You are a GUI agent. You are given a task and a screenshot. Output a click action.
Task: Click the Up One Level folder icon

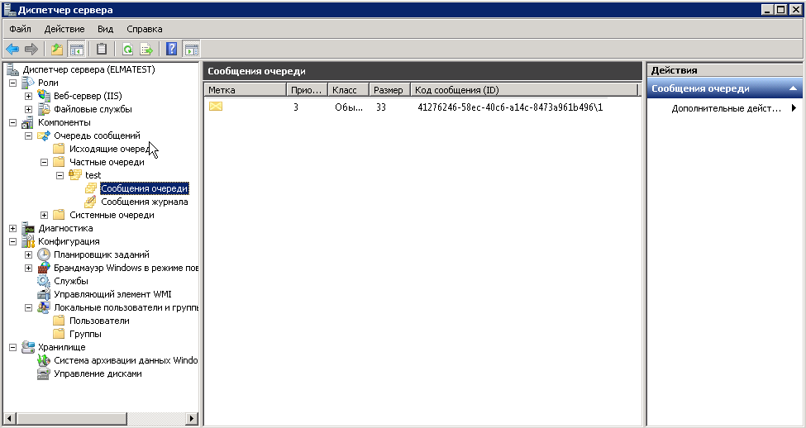point(56,49)
